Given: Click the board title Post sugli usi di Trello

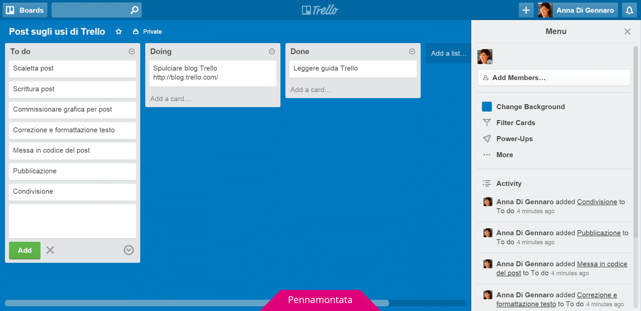Looking at the screenshot, I should click(57, 31).
